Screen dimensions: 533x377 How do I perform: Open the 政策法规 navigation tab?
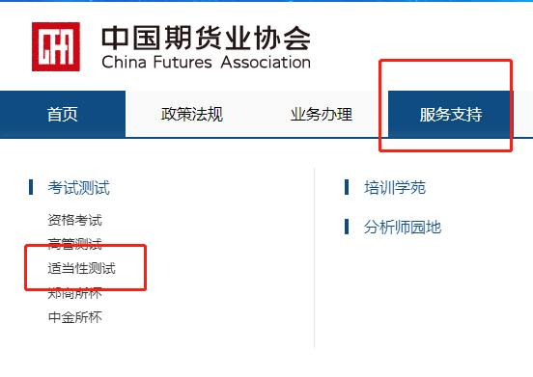192,114
